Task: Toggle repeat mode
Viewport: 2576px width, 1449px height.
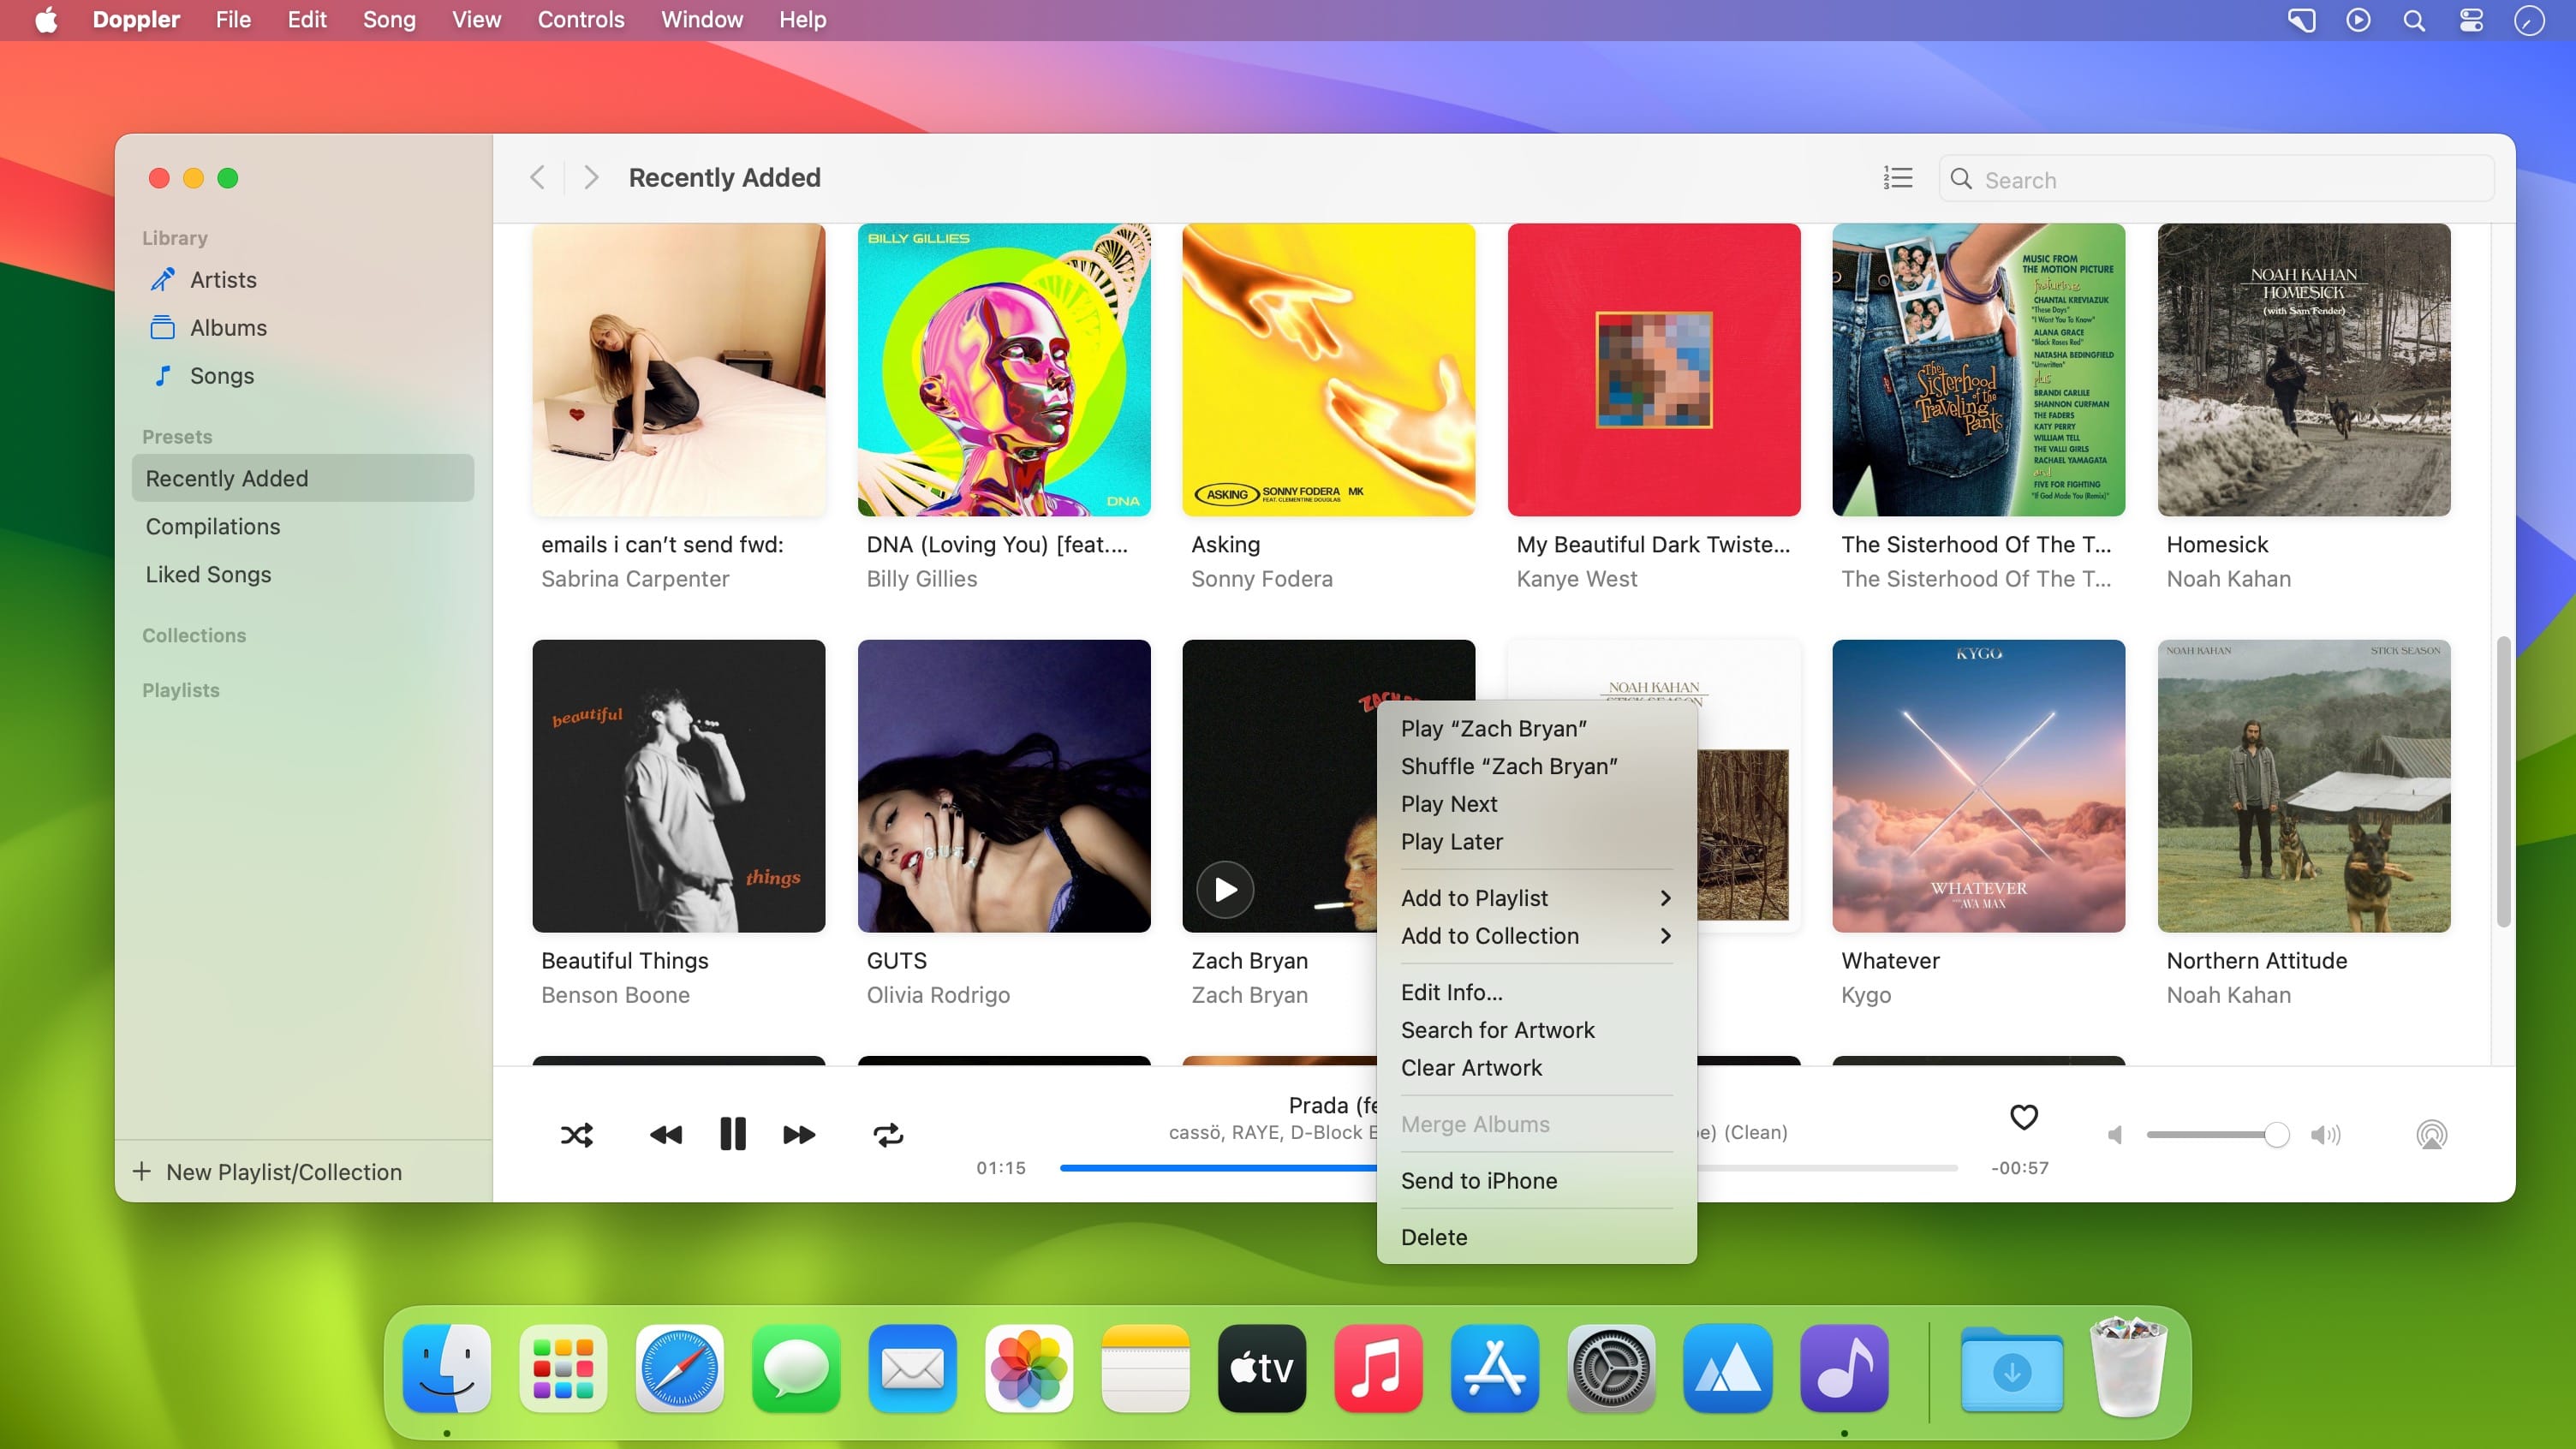Action: point(888,1134)
